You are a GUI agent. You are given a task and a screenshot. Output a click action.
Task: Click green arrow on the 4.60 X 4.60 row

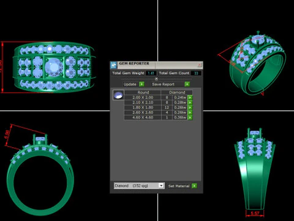[190, 117]
